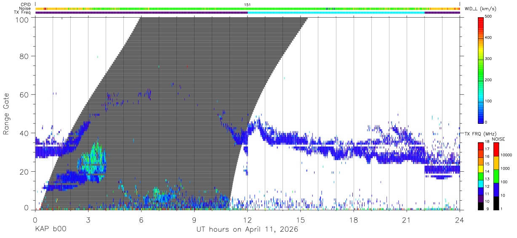Screen dimensions: 517x238
Task: Click the 20 range gate tick label
Action: 24,172
